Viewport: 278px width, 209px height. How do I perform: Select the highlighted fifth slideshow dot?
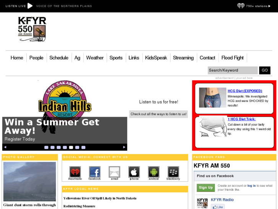coord(71,147)
